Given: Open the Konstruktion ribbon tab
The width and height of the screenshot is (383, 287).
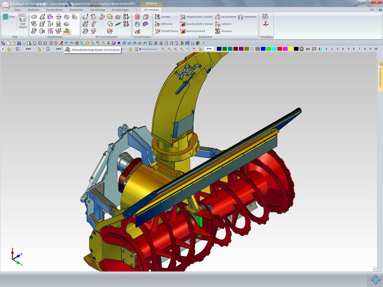Looking at the screenshot, I should [54, 10].
